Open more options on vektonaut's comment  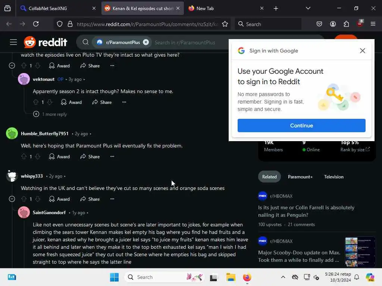click(x=124, y=102)
